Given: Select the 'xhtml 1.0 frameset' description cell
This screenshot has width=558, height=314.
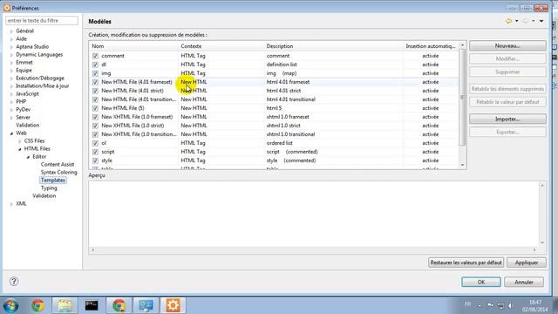Looking at the screenshot, I should point(288,117).
